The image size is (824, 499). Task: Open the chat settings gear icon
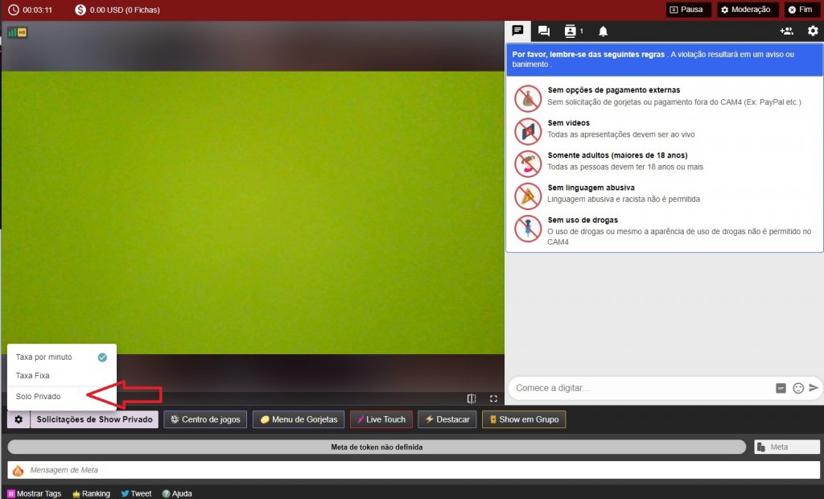tap(813, 31)
